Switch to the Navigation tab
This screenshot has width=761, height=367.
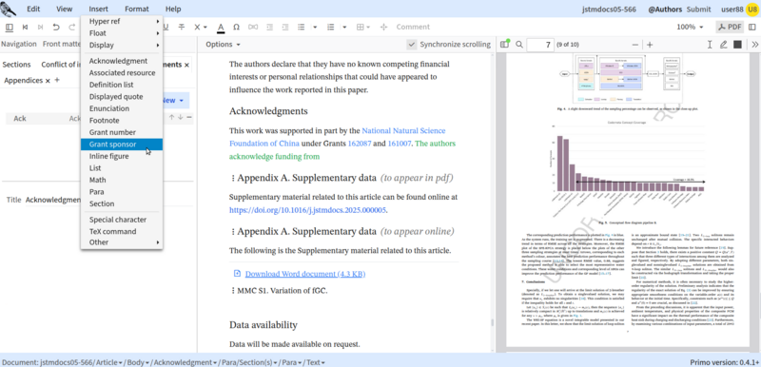(19, 44)
